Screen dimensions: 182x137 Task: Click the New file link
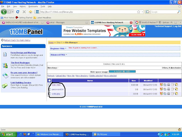click(x=71, y=76)
